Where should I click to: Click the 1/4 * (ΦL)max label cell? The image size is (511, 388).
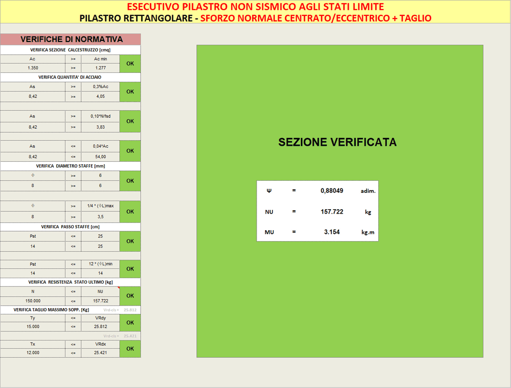point(100,206)
